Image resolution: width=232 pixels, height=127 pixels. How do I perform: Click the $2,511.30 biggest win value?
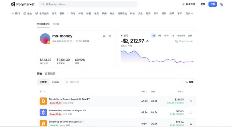[x=63, y=60]
